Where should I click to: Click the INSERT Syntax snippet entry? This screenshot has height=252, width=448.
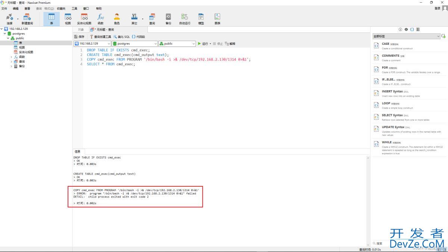pos(410,93)
